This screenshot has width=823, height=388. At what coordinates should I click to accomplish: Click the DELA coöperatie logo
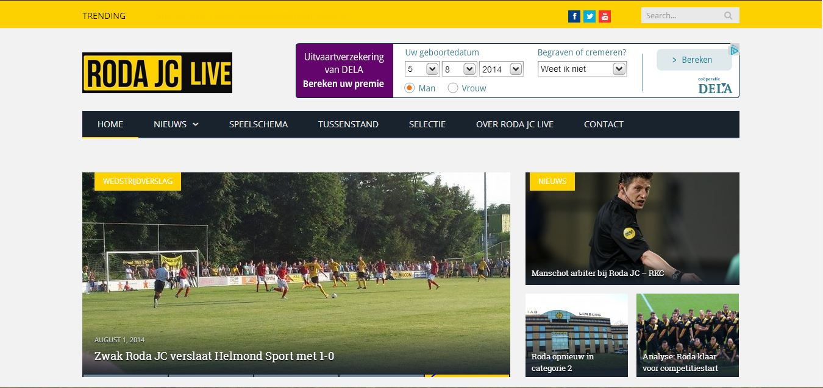715,86
